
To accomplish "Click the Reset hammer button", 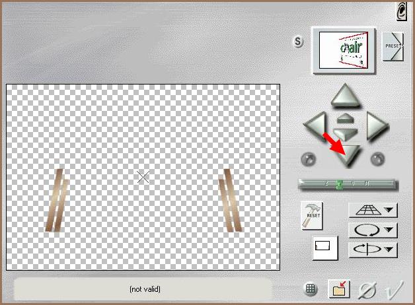I will click(311, 215).
